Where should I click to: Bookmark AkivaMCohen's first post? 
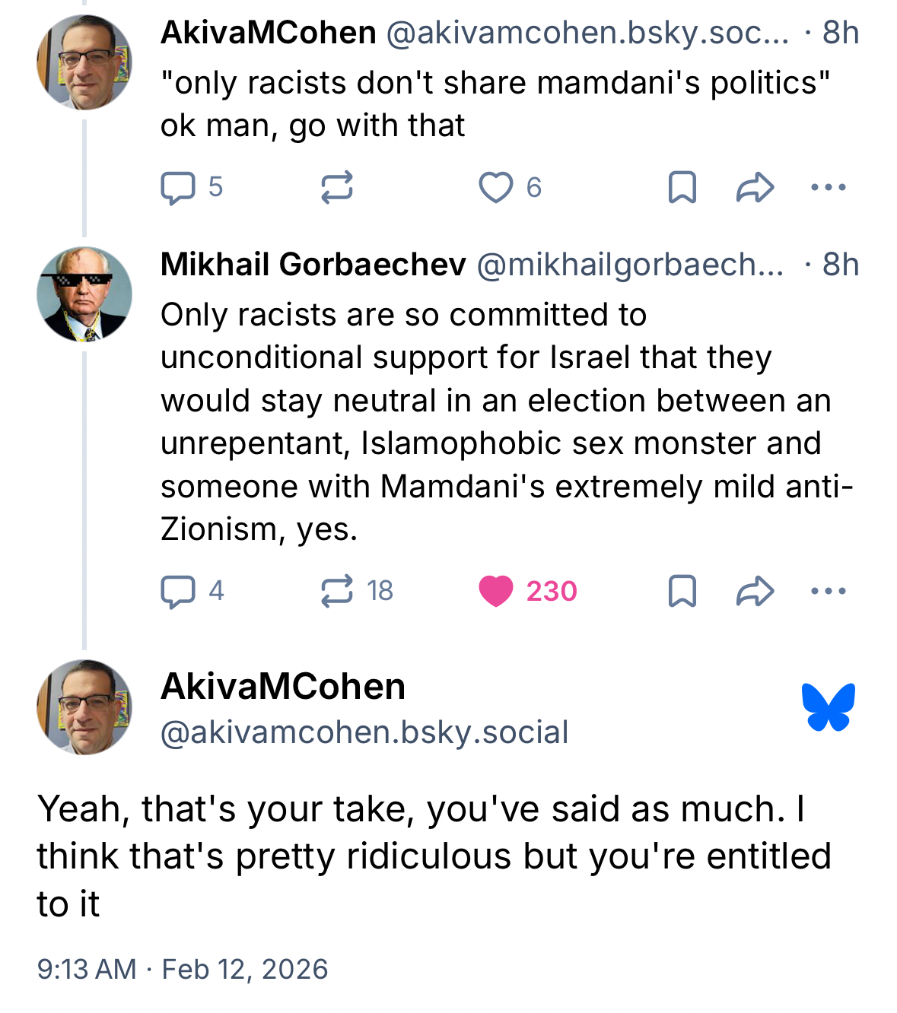pyautogui.click(x=682, y=187)
